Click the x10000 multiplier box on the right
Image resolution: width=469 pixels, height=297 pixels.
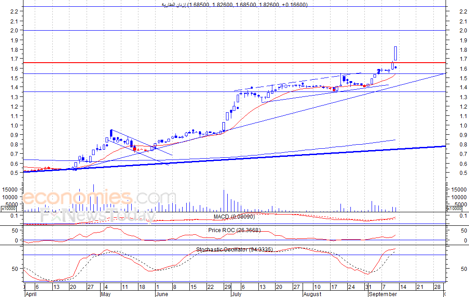tap(454, 209)
